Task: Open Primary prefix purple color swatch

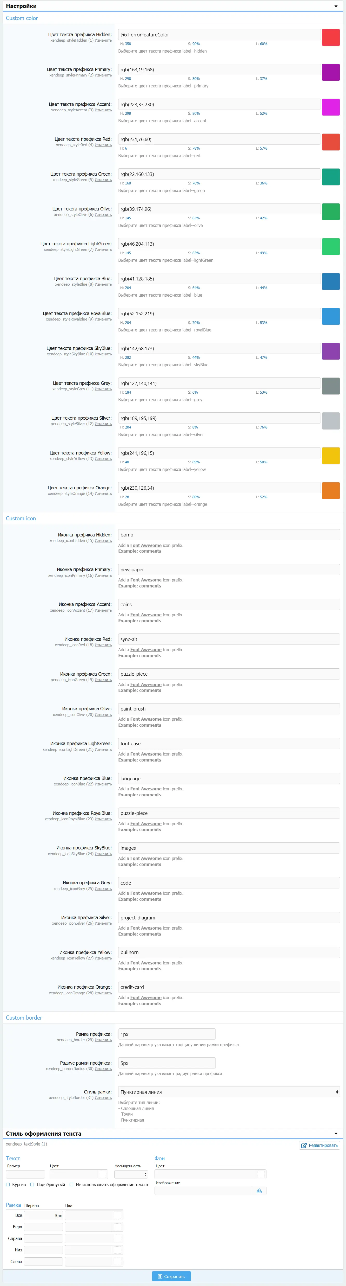Action: pos(331,72)
